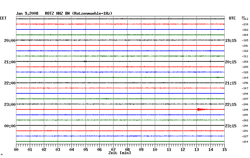Click the minute axis label '06'

(x=99, y=150)
